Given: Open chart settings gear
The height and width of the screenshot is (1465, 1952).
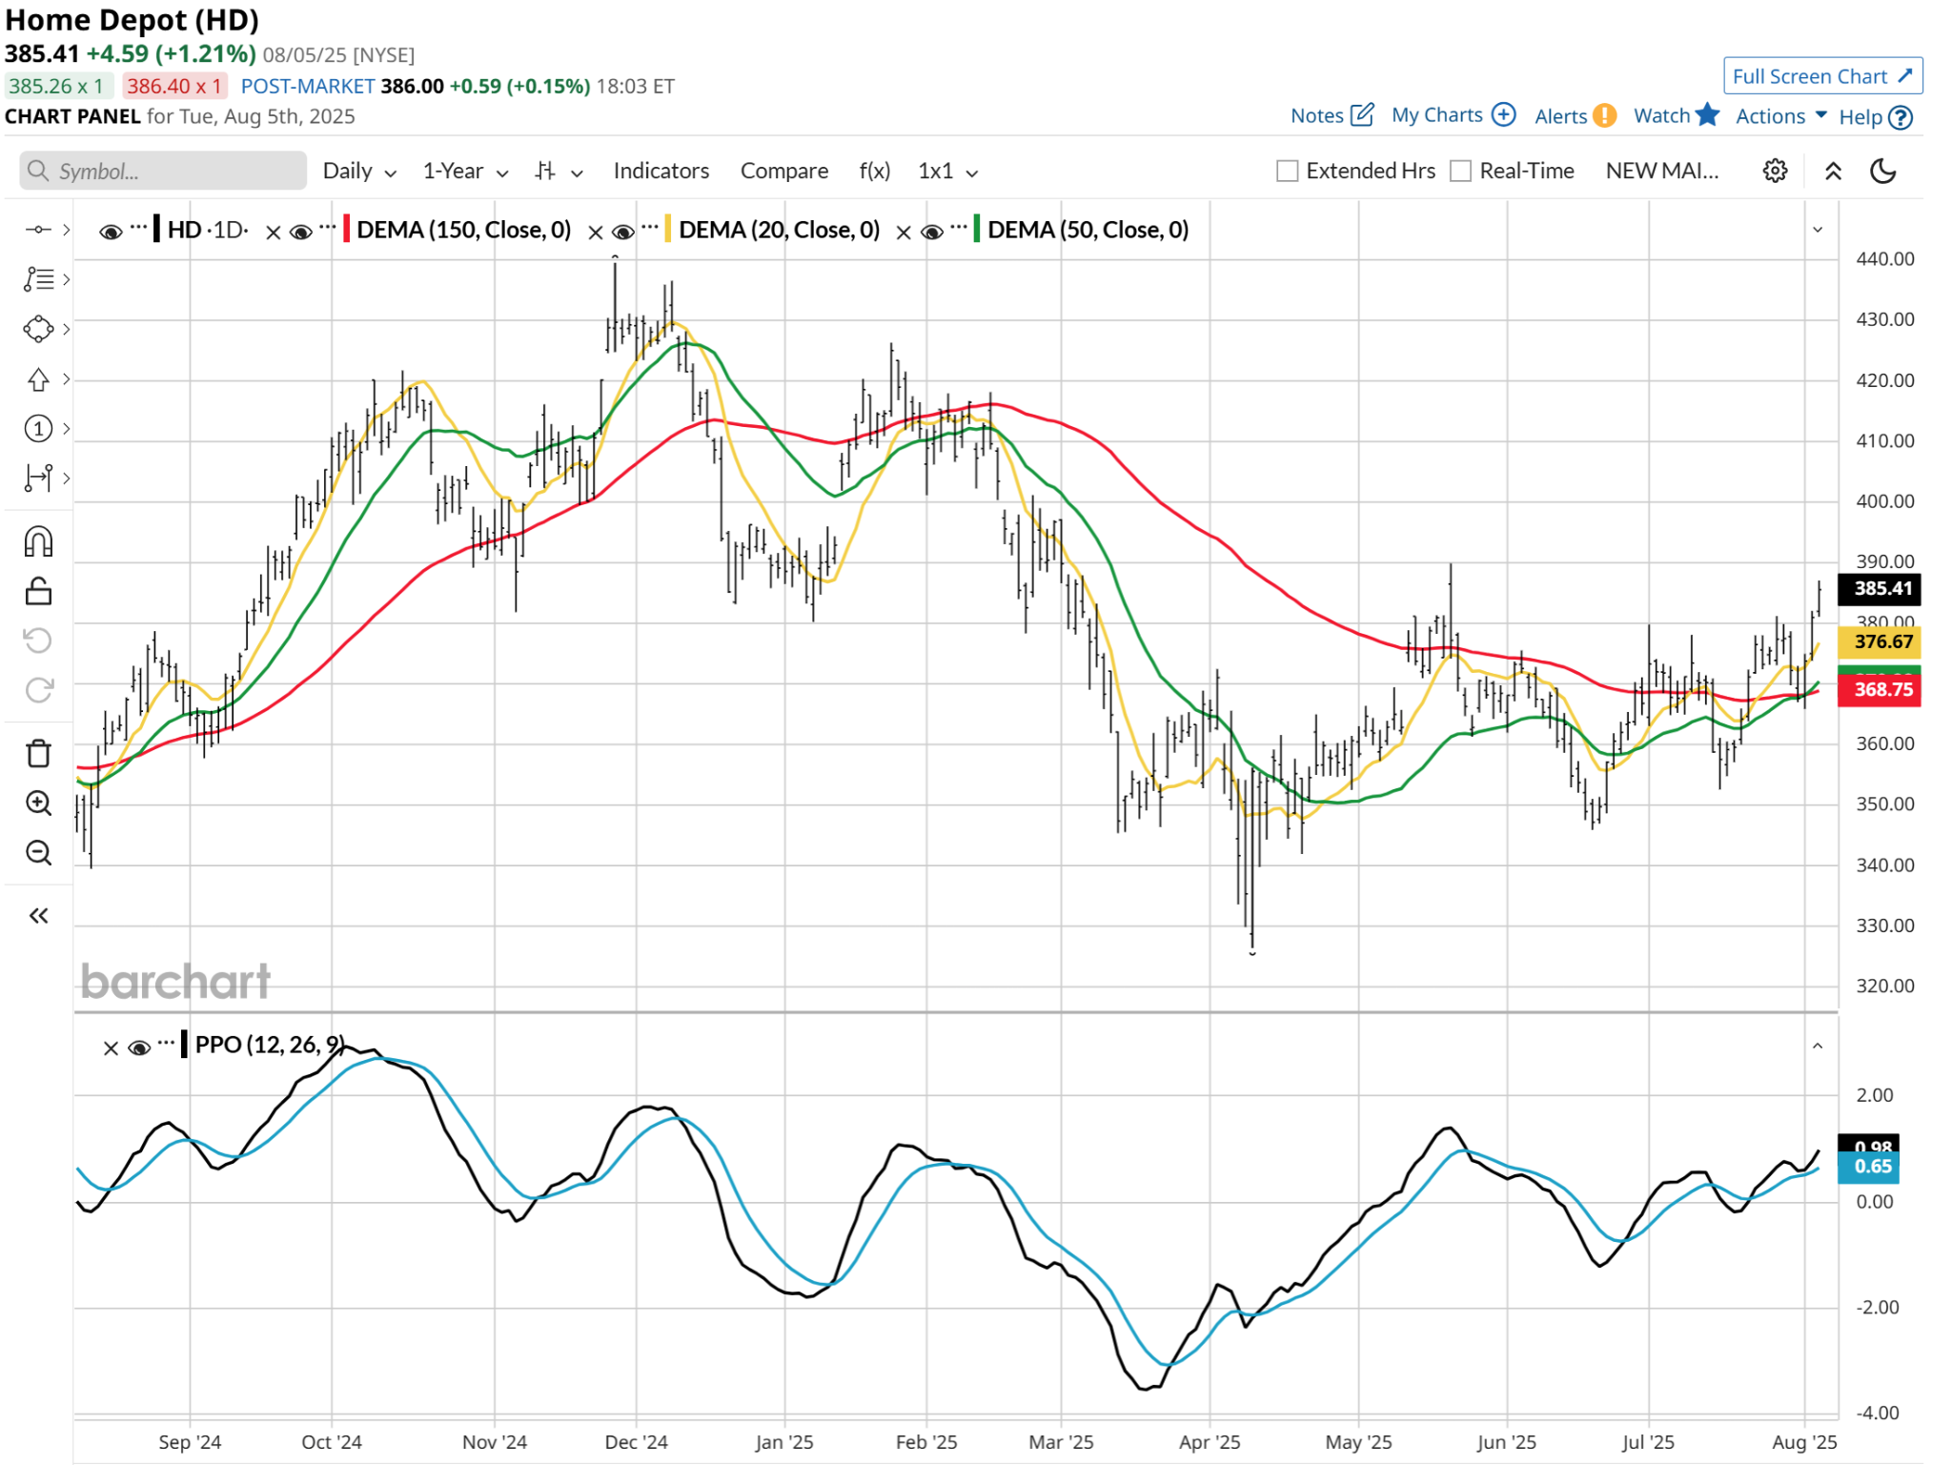Looking at the screenshot, I should (1775, 172).
